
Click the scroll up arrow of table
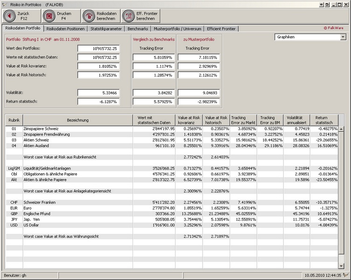[341, 129]
